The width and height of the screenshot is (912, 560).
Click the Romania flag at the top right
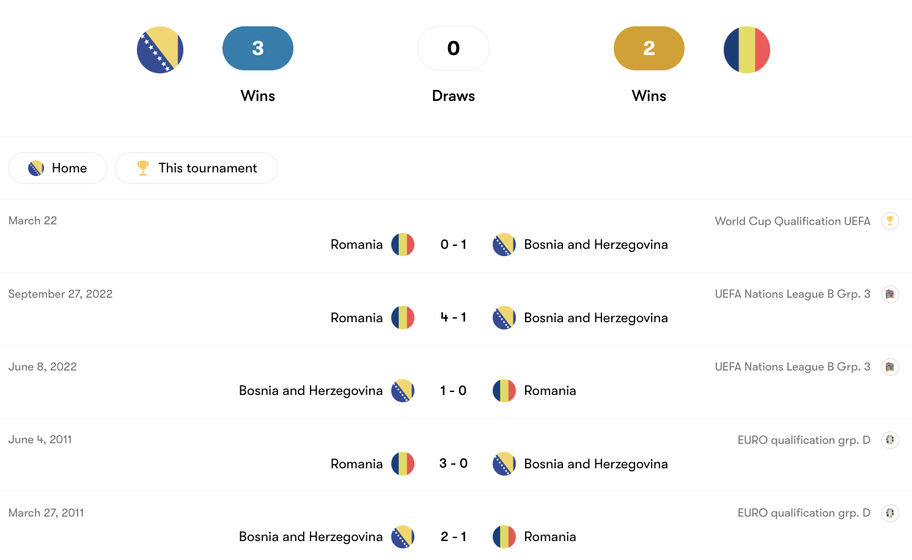[x=746, y=50]
